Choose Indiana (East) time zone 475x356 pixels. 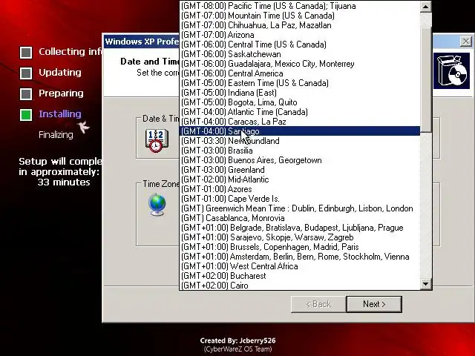click(x=300, y=93)
